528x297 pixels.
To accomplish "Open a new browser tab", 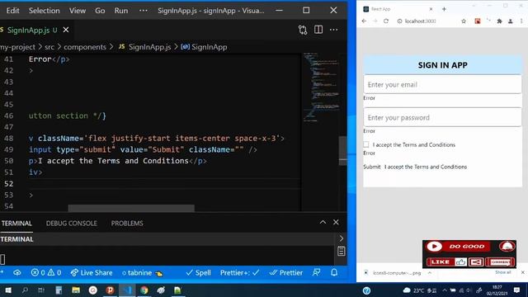I will pos(444,9).
